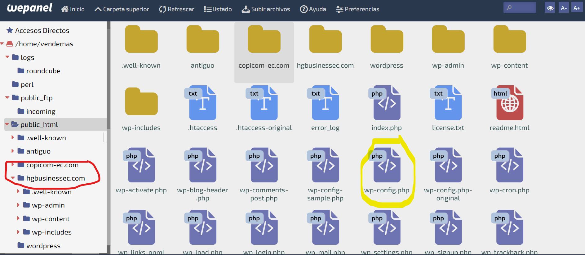This screenshot has width=585, height=255.
Task: Select the wp-blog-header.php file icon
Action: (201, 165)
